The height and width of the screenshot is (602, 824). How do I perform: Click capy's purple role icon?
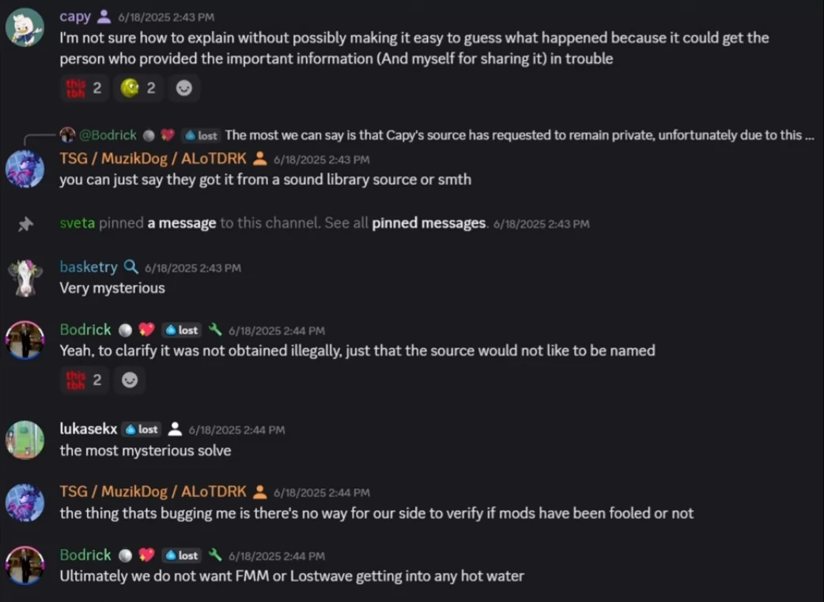104,17
